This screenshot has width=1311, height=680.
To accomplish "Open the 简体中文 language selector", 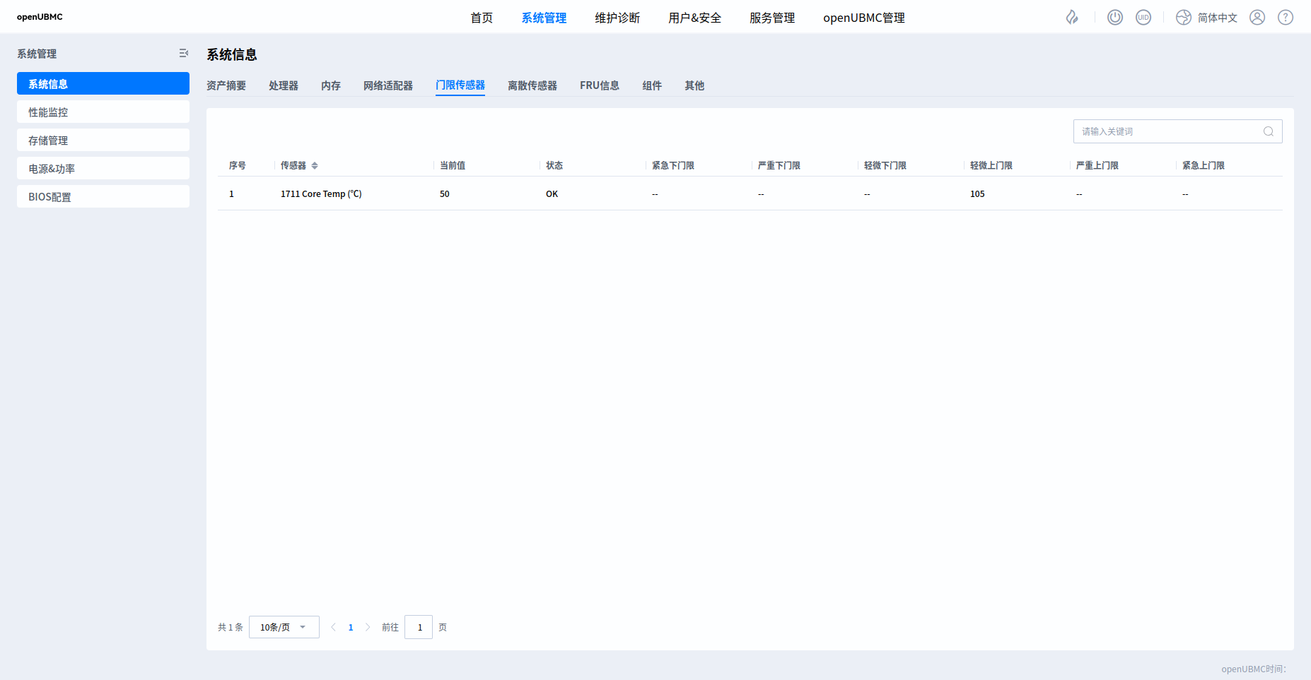I will tap(1207, 18).
